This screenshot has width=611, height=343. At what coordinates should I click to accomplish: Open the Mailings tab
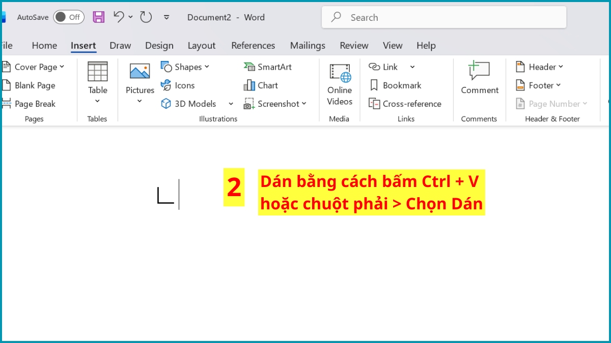(308, 45)
